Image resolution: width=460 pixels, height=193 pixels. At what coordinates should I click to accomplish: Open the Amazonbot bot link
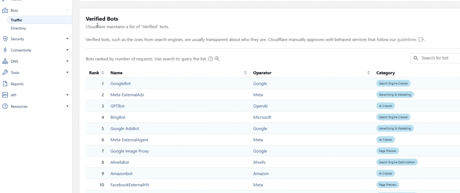(x=121, y=174)
